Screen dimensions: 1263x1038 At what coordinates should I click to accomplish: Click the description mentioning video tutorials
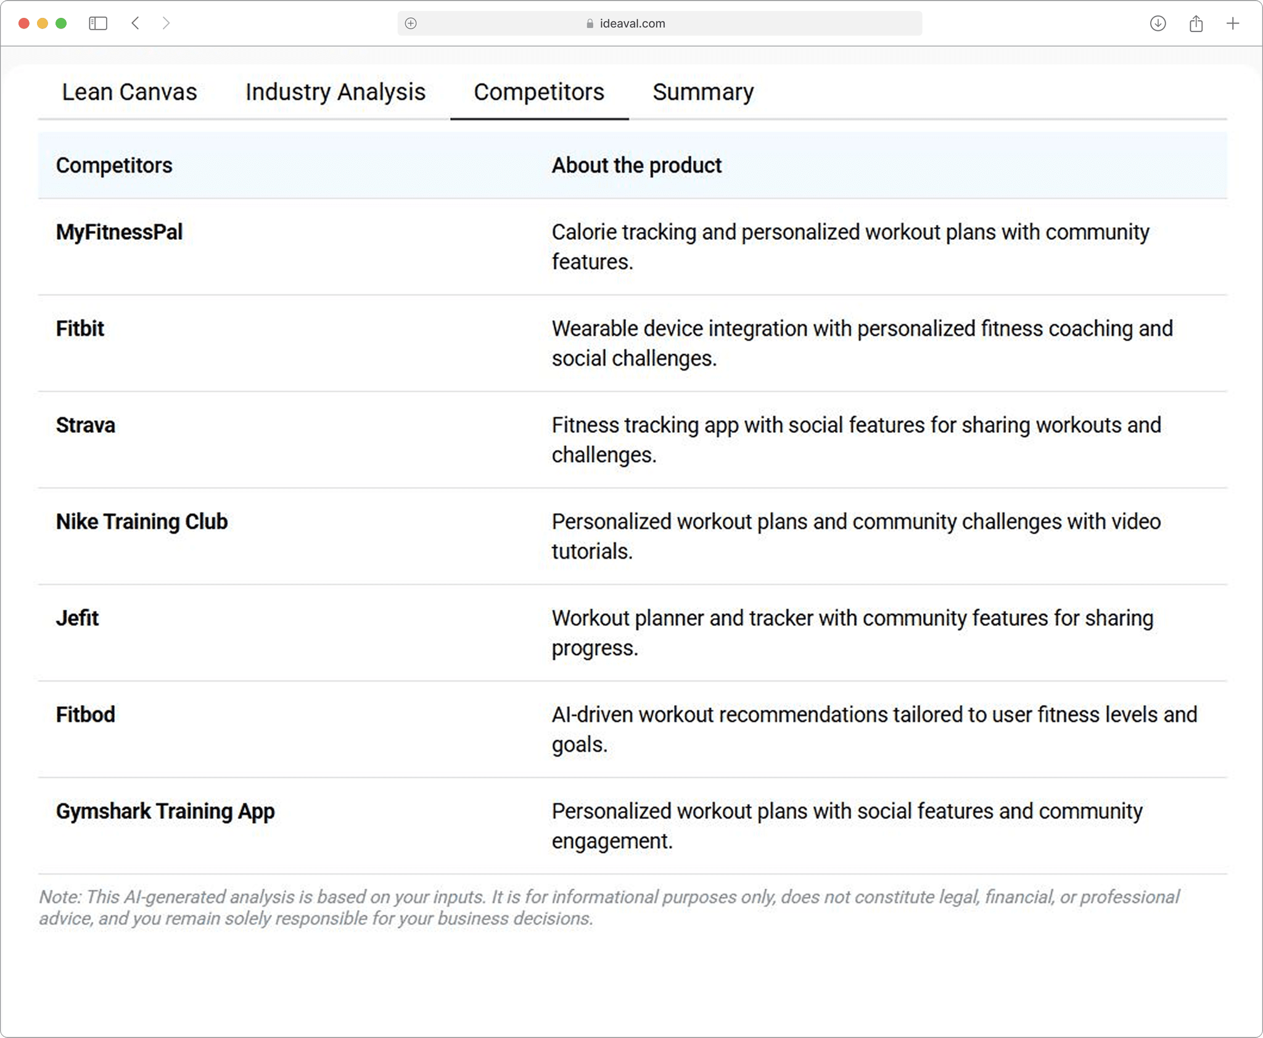tap(857, 536)
